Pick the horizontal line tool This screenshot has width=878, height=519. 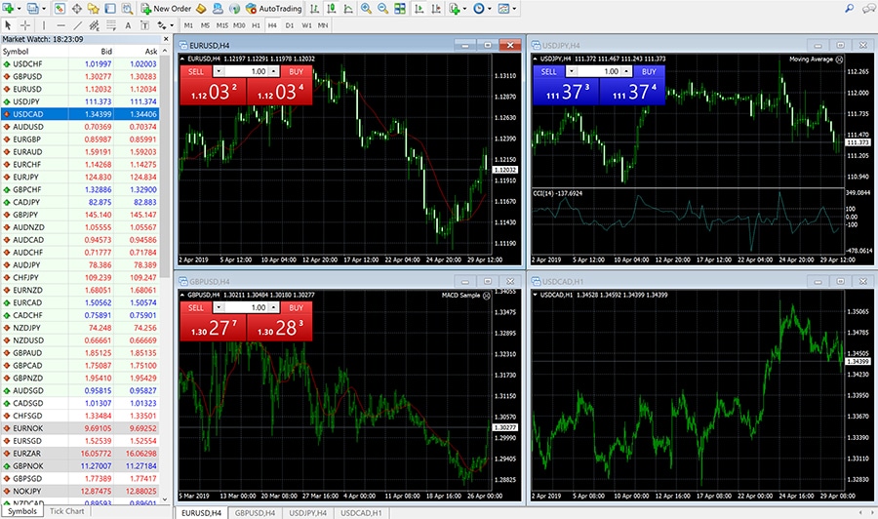click(x=61, y=24)
